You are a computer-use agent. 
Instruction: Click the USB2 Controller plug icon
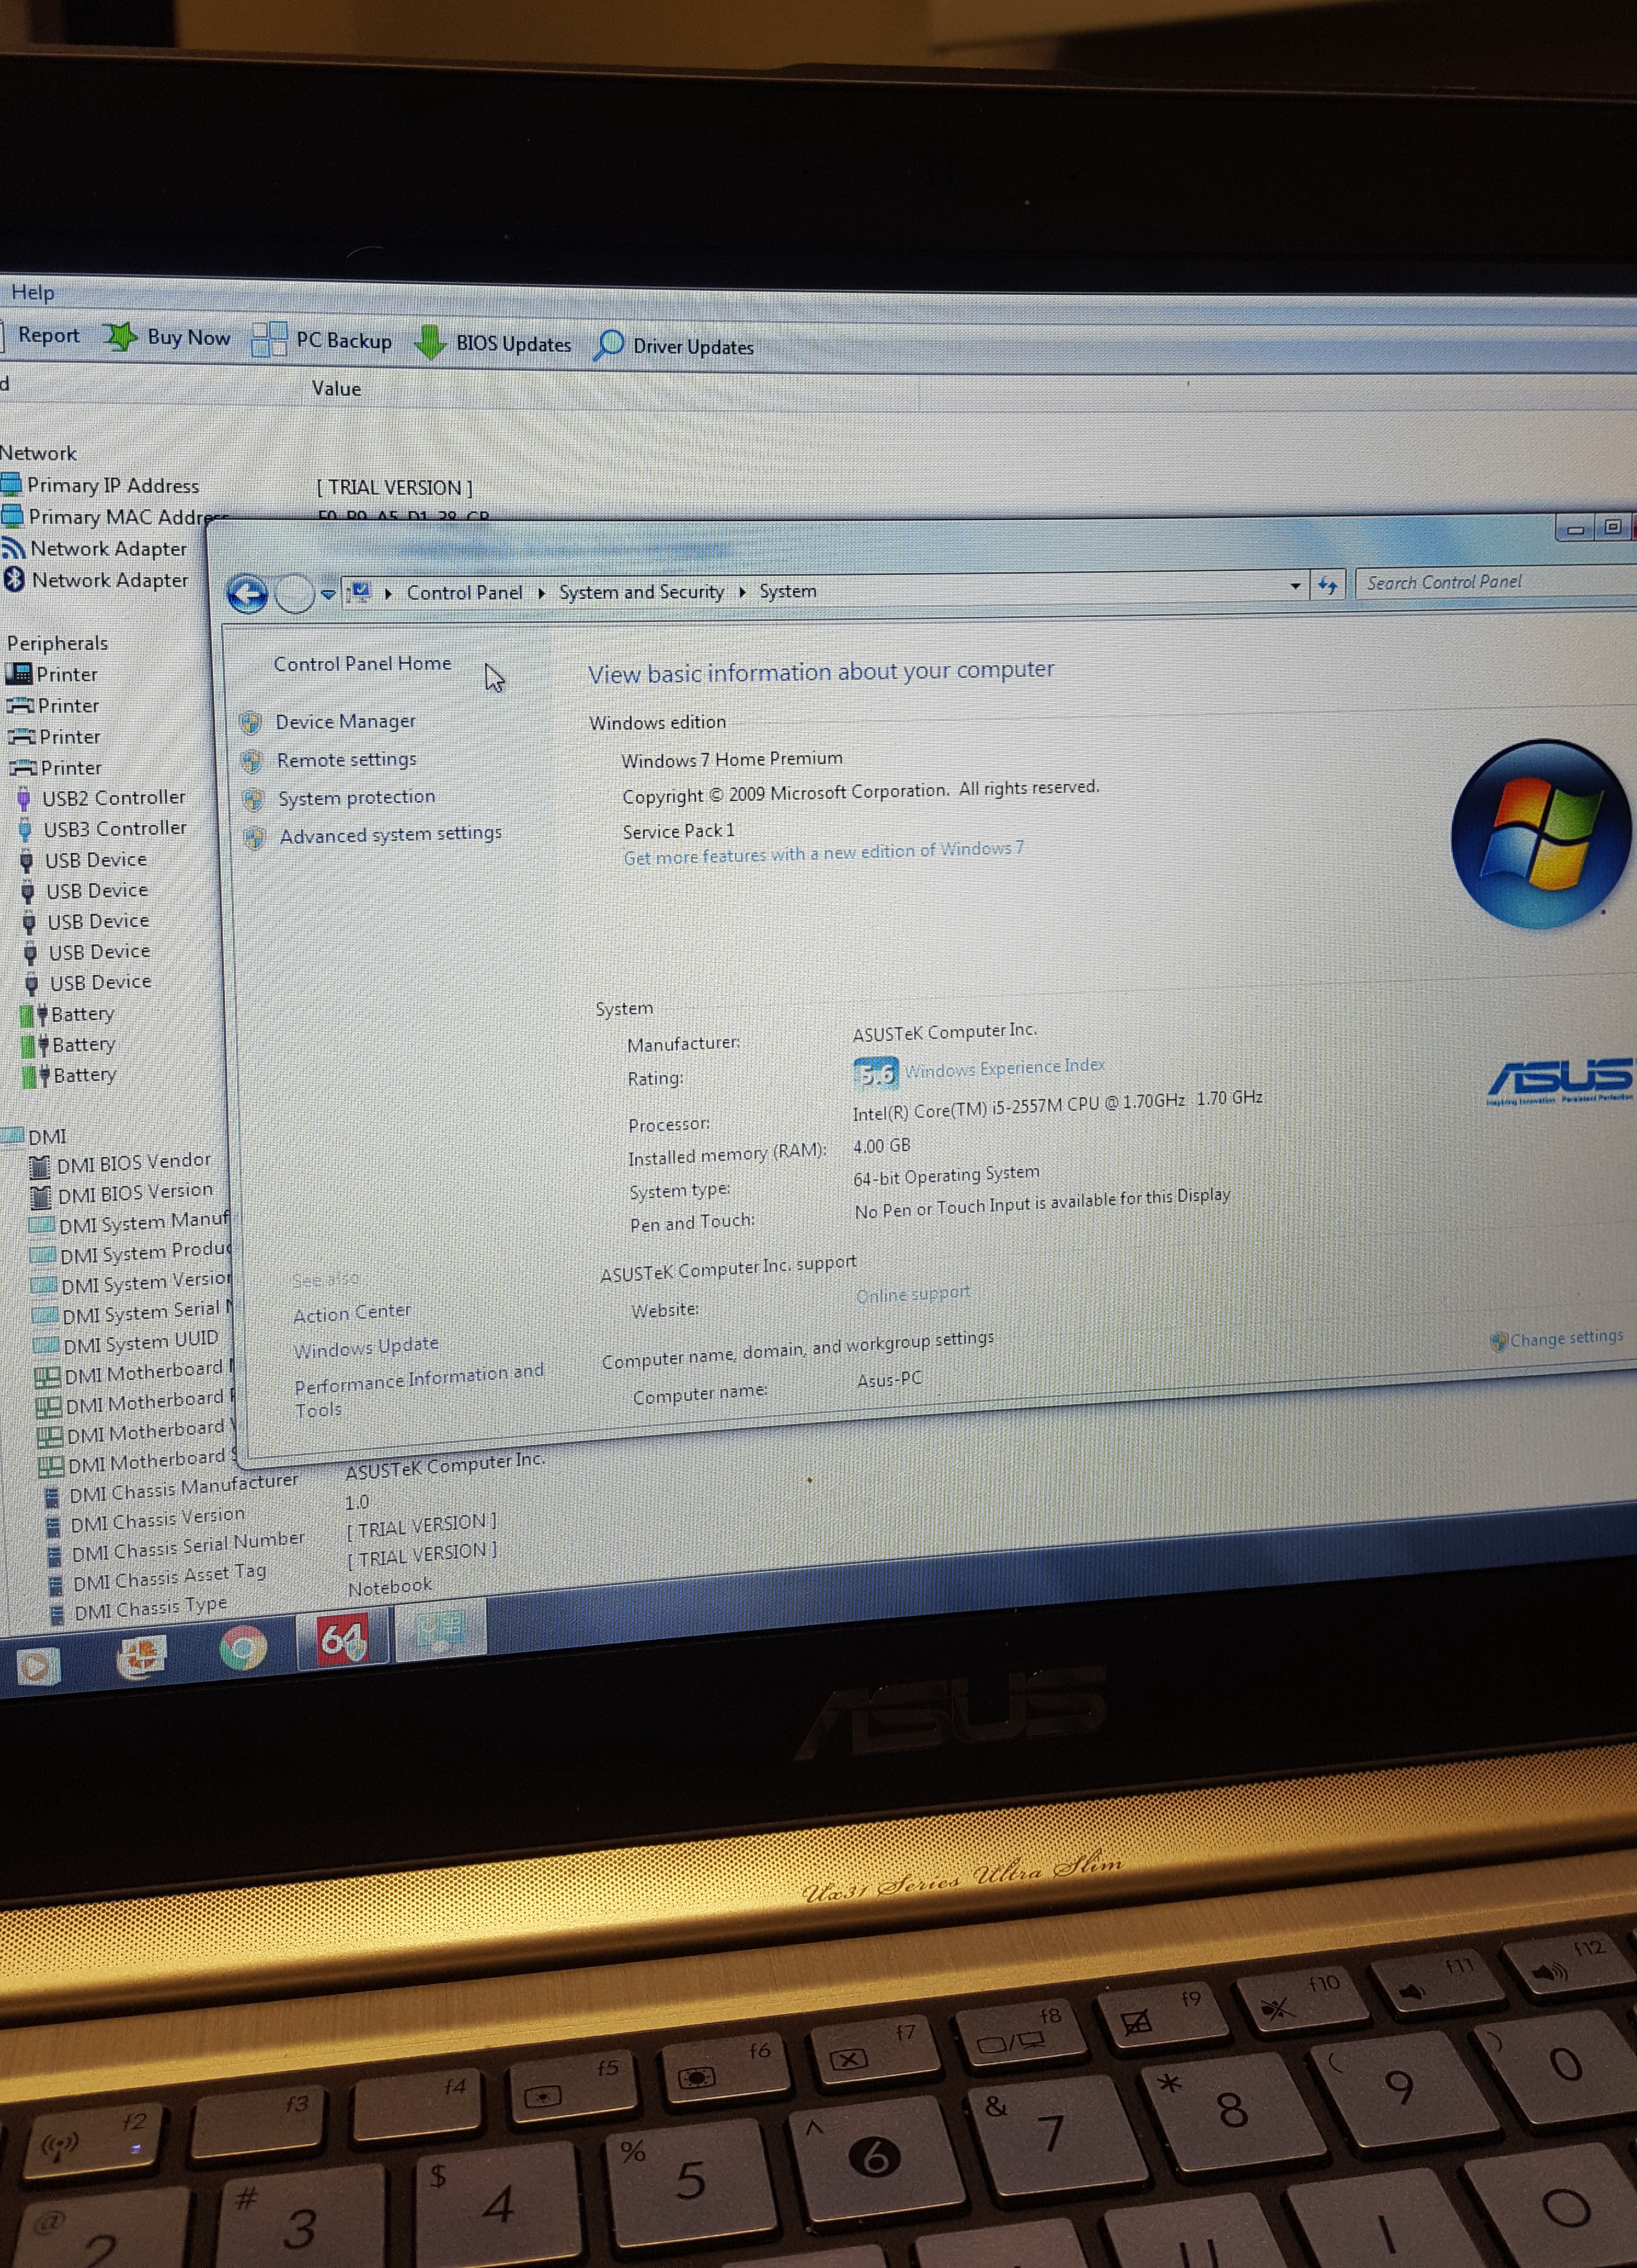tap(24, 799)
